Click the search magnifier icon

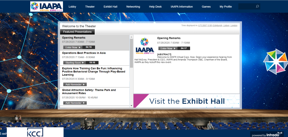(257, 6)
